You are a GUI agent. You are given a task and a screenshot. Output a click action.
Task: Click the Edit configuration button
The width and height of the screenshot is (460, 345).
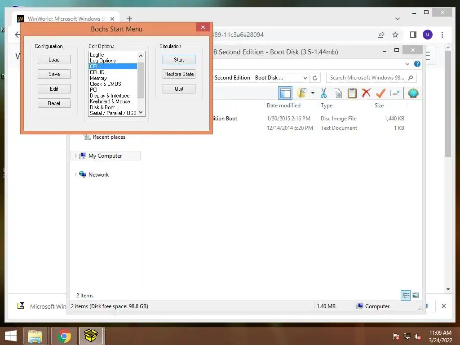54,88
